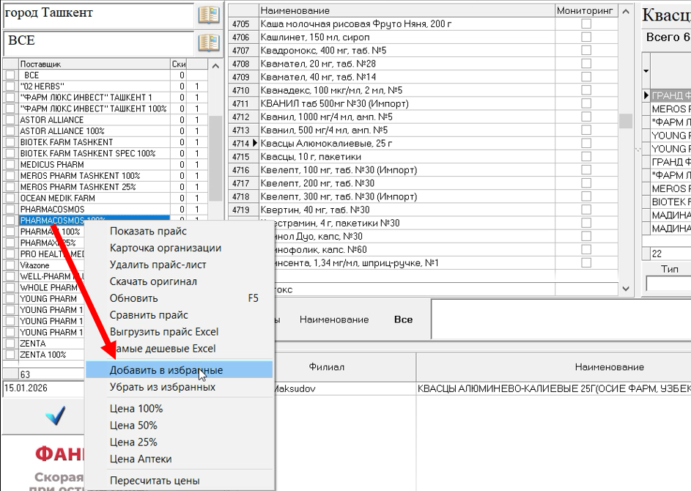Click the Мониторинг column header

pos(585,10)
